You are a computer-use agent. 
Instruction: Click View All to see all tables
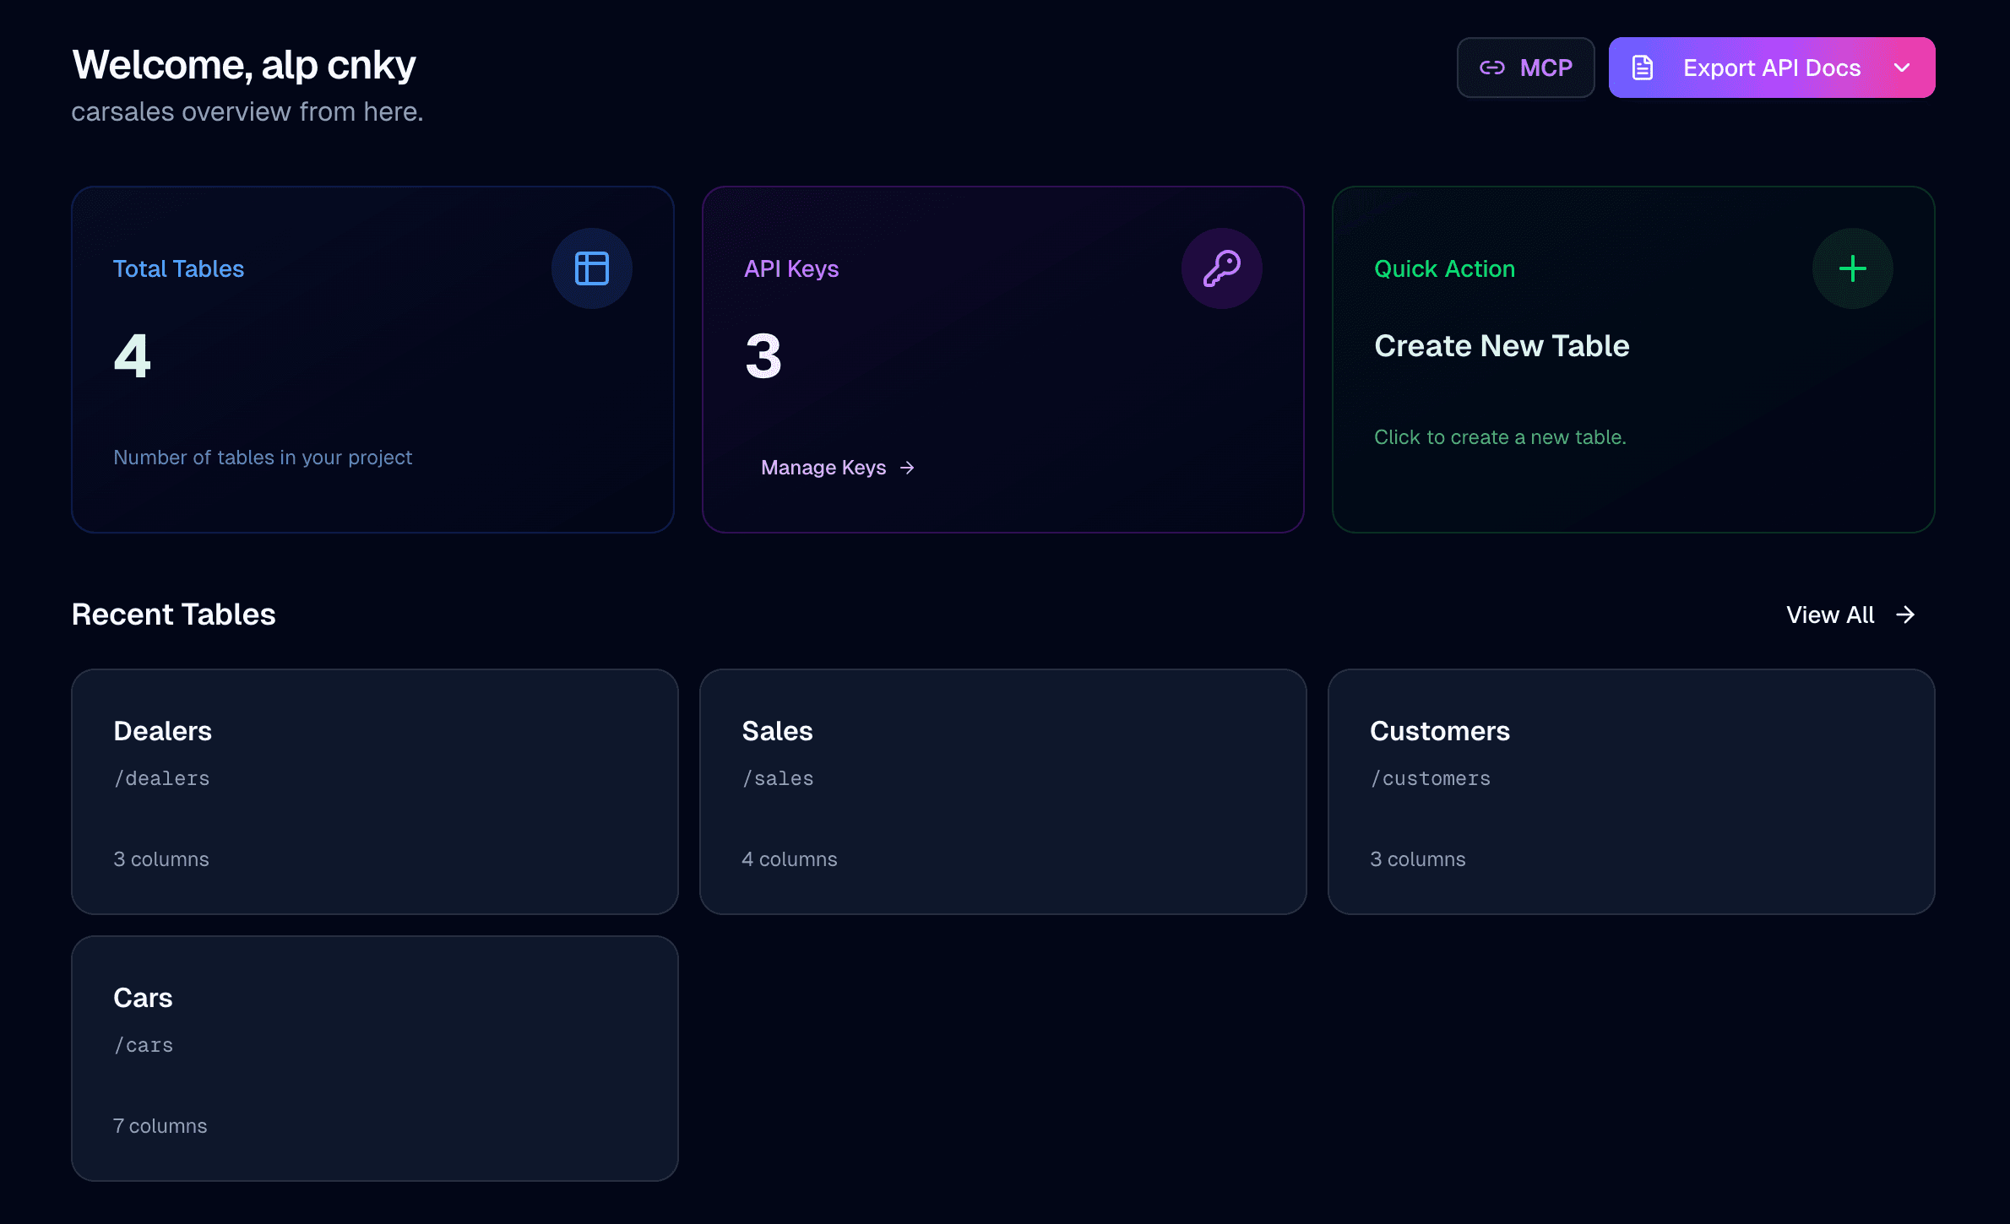(1829, 615)
